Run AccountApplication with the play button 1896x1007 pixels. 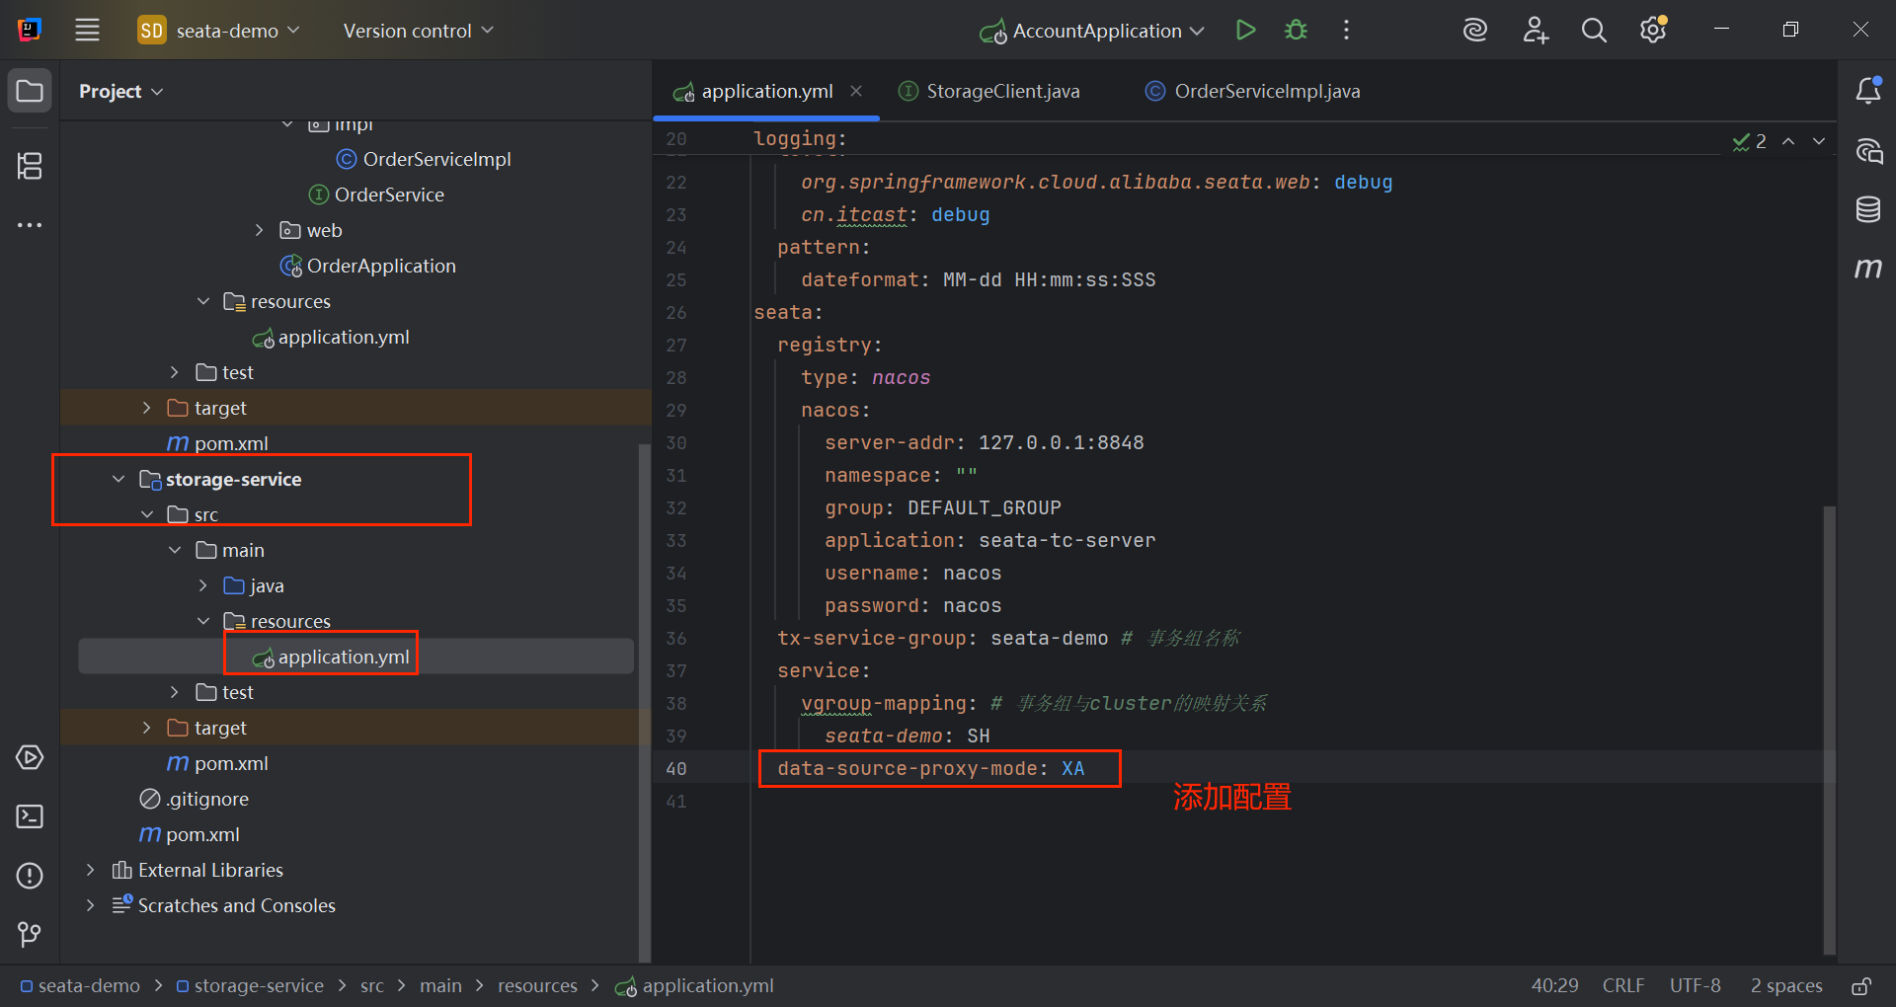(1245, 31)
